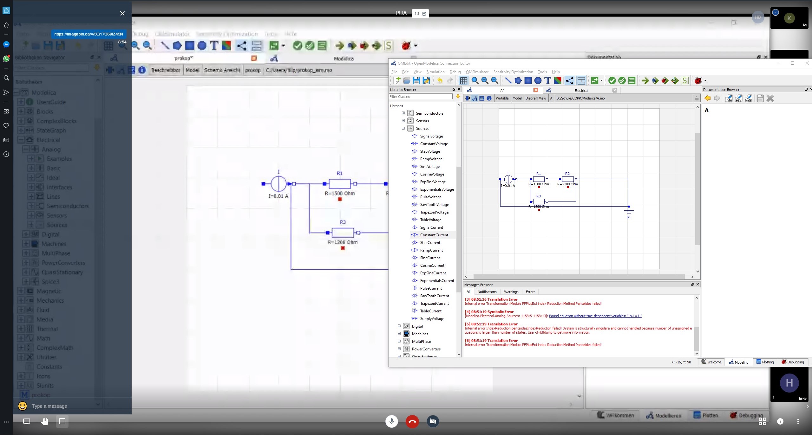Edit revisions documentation rev button

click(738, 98)
